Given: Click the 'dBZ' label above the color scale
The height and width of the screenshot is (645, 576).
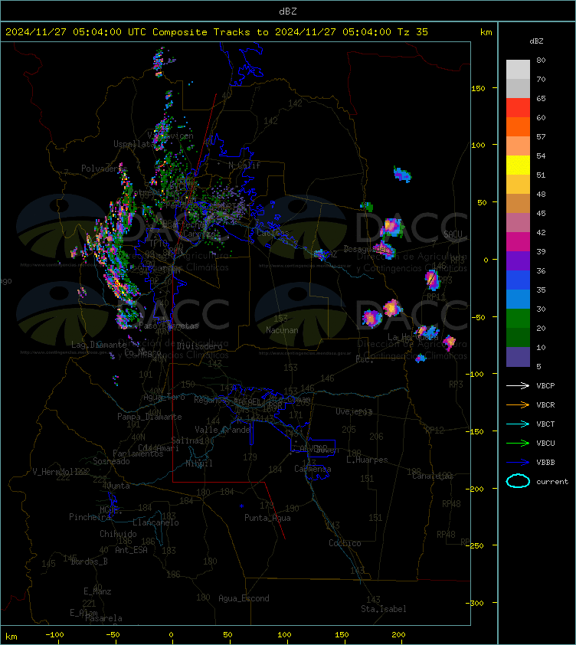Looking at the screenshot, I should coord(536,41).
